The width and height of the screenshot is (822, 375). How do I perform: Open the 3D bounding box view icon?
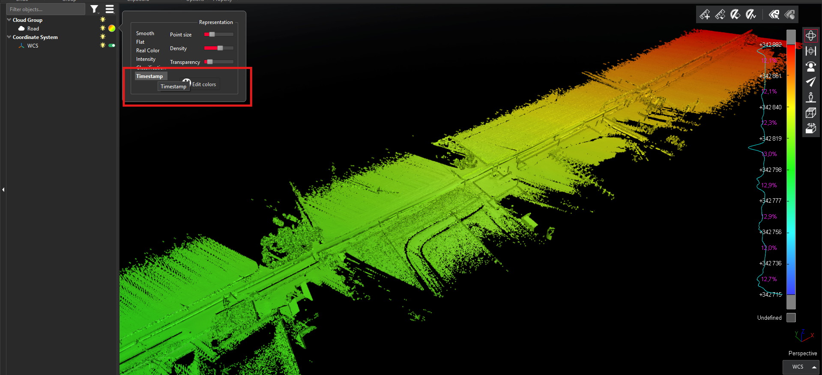pyautogui.click(x=810, y=113)
